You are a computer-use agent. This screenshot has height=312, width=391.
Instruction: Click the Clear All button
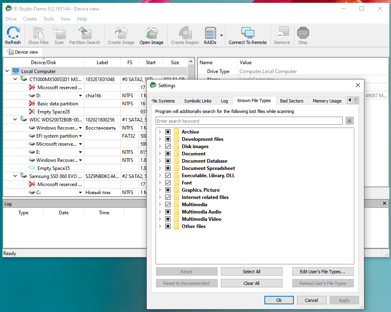[252, 283]
